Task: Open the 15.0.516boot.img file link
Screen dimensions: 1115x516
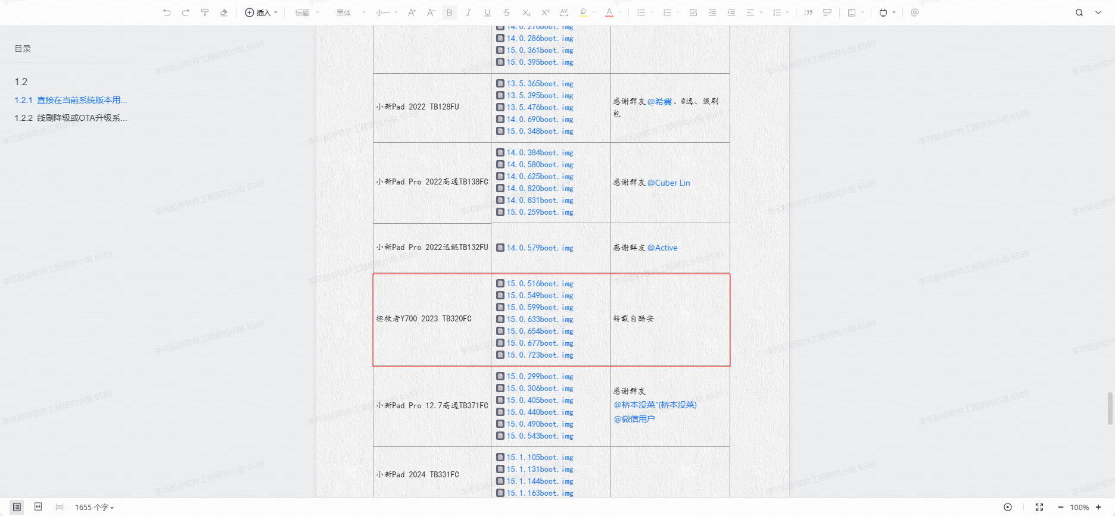Action: point(535,284)
